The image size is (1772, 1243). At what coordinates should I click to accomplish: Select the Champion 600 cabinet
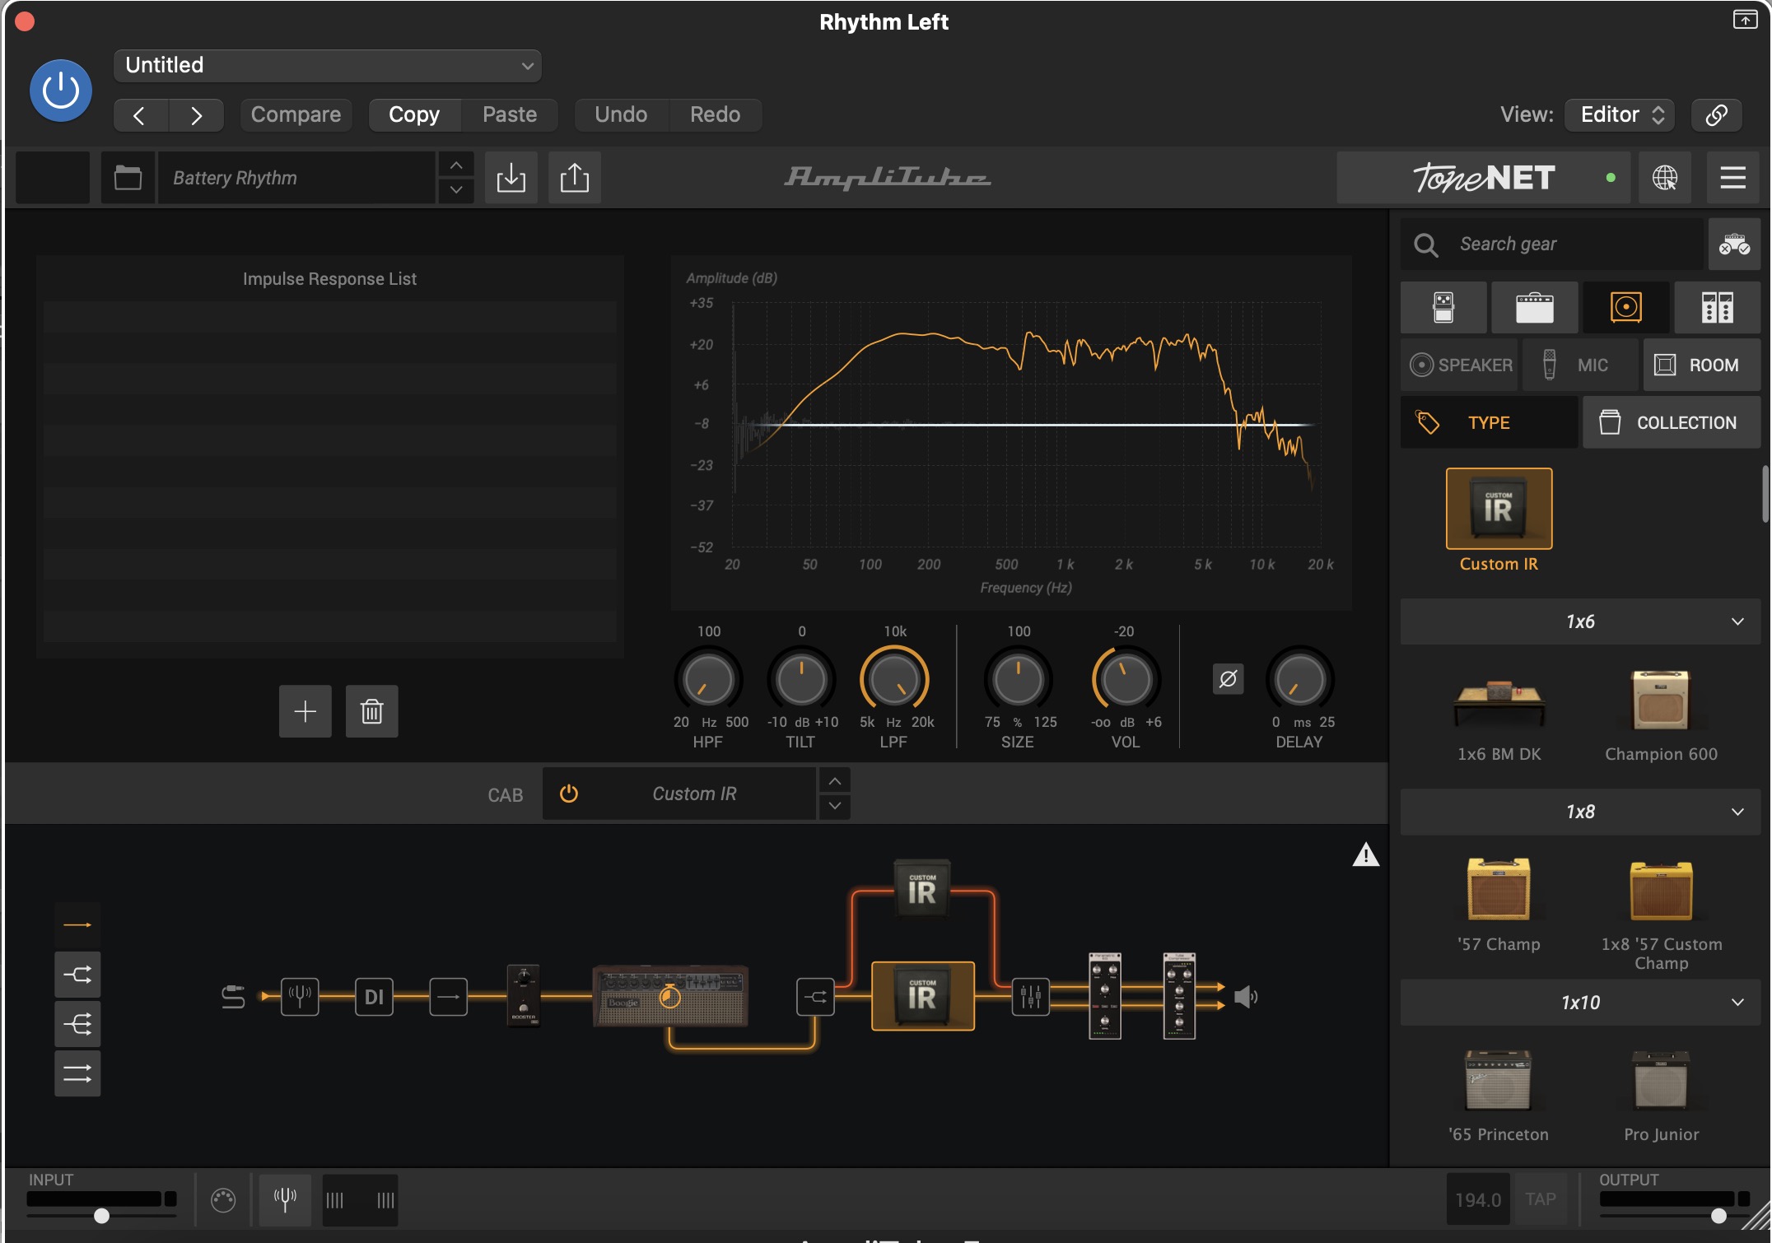click(x=1661, y=701)
